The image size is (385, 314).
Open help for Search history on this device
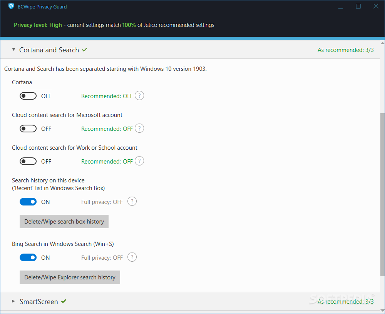(x=132, y=201)
